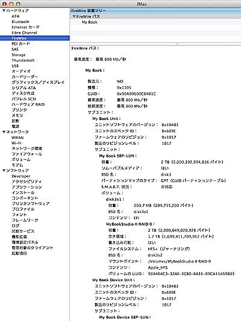Select 管理対象のクライアント entry
The height and width of the screenshot is (321, 241).
(33, 248)
